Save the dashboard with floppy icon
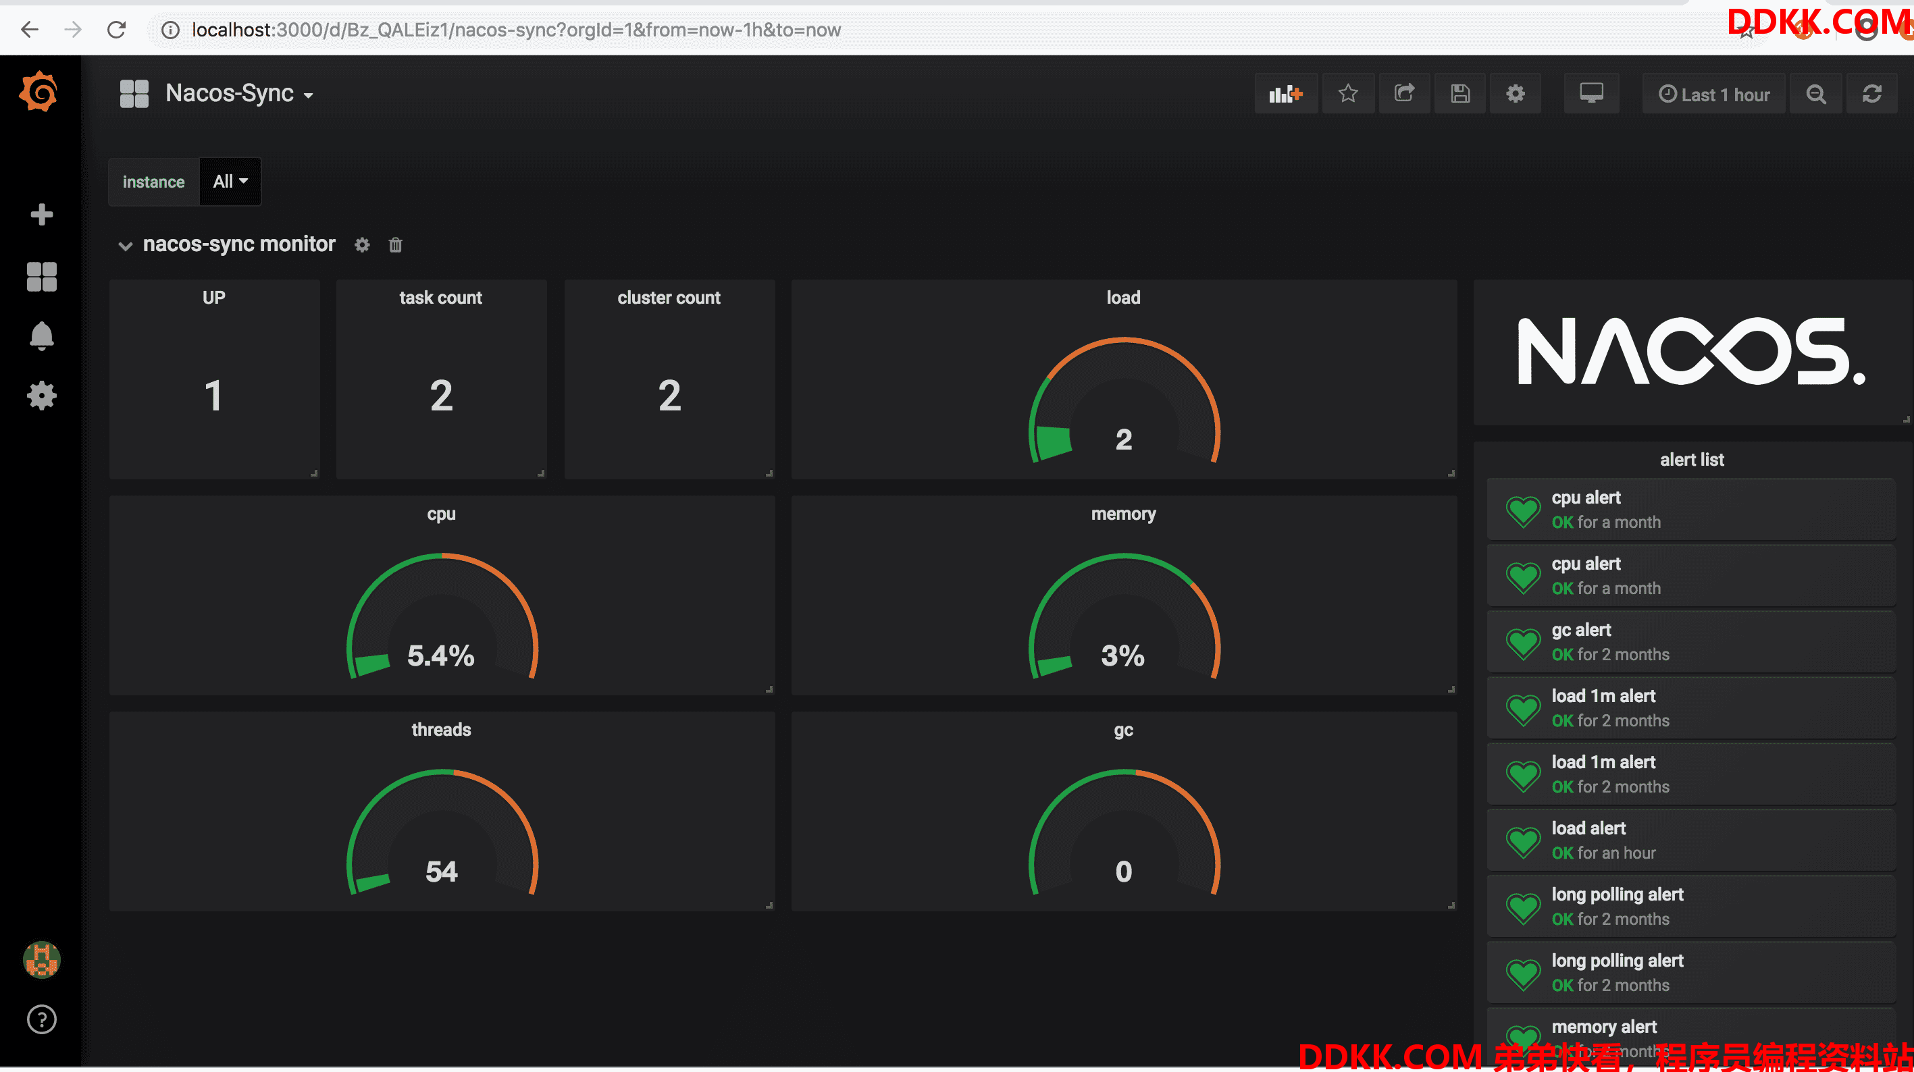1914x1072 pixels. [1460, 94]
